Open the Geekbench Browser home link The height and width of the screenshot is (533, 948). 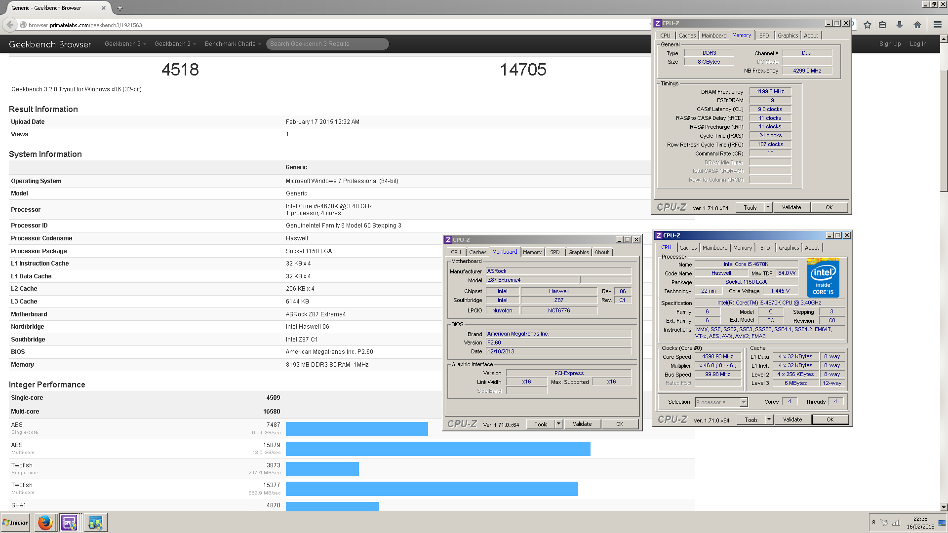click(50, 44)
